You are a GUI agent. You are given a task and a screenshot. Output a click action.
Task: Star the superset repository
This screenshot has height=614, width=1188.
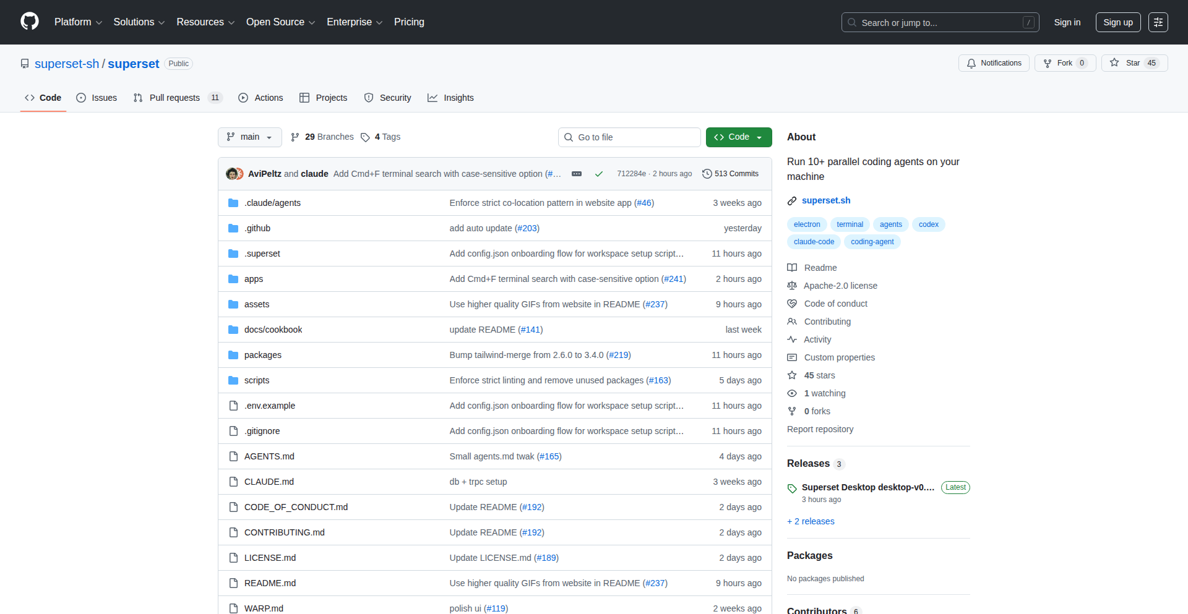click(x=1114, y=62)
